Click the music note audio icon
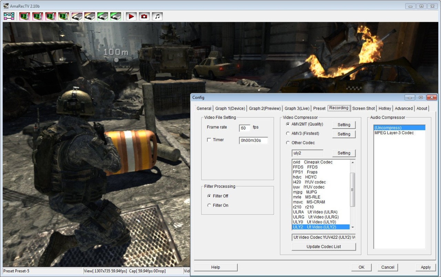The height and width of the screenshot is (277, 441). (157, 16)
